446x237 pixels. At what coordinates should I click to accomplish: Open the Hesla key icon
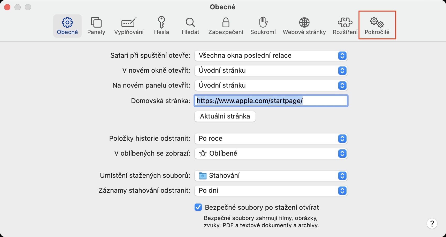[x=162, y=22]
